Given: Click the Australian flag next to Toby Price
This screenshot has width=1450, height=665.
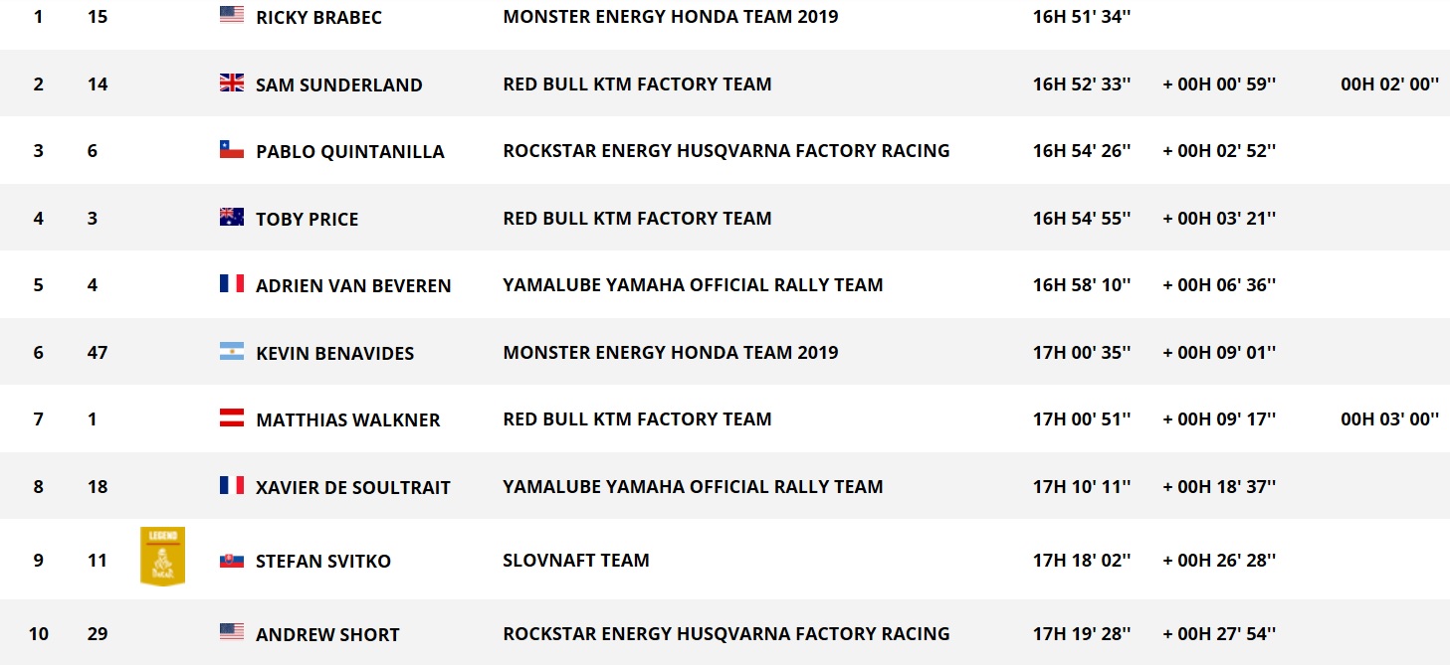Looking at the screenshot, I should tap(232, 217).
